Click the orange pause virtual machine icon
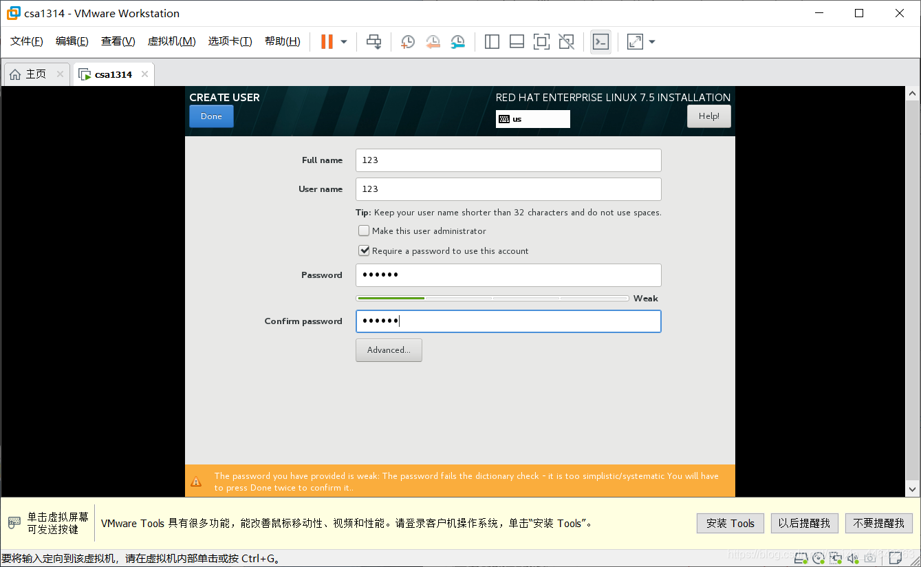This screenshot has width=921, height=567. coord(327,42)
